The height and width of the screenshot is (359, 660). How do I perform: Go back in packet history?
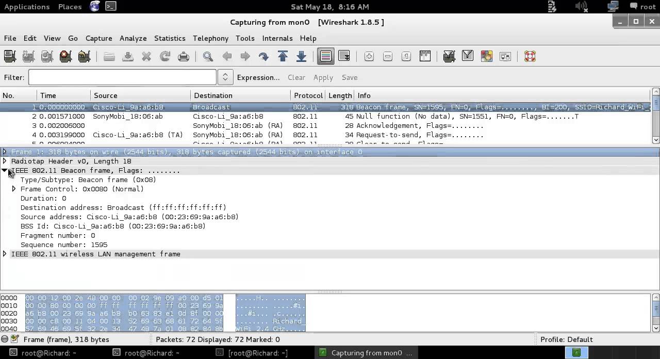pos(226,56)
